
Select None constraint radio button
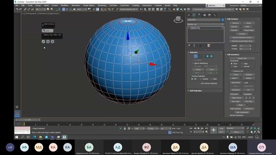click(x=232, y=64)
